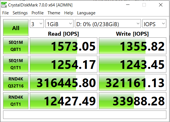Click the SEQ1M Q8T1 read result 1573.05
This screenshot has width=170, height=122.
pyautogui.click(x=64, y=46)
